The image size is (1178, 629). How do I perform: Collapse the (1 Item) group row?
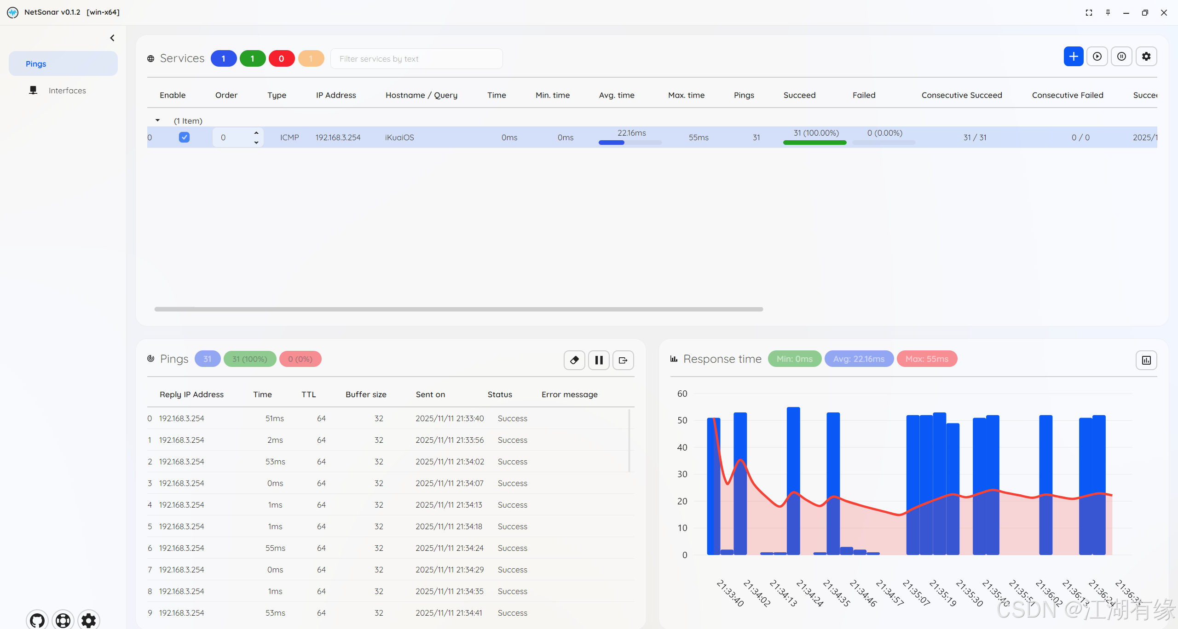(157, 120)
